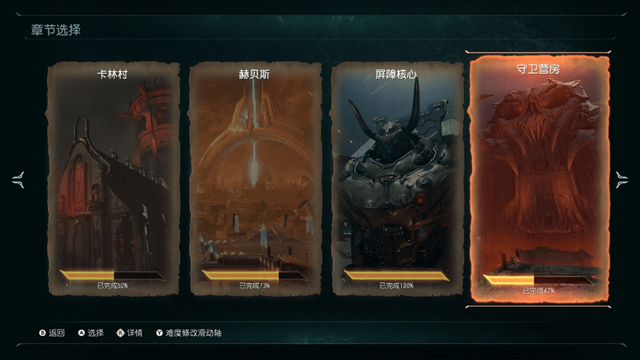Select the 赫贝斯 chapter card
The image size is (640, 360).
point(255,179)
